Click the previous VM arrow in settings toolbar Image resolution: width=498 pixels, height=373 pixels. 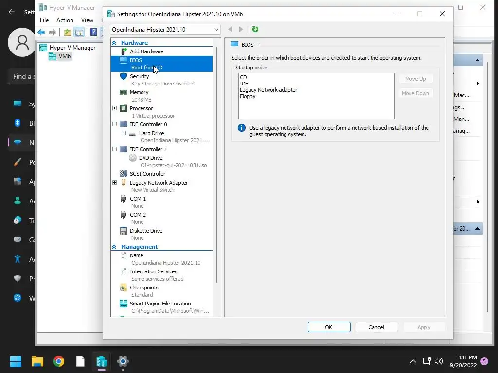(230, 29)
